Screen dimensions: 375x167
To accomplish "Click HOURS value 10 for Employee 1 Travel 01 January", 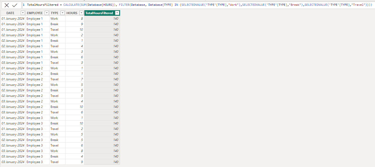I will tap(75, 30).
